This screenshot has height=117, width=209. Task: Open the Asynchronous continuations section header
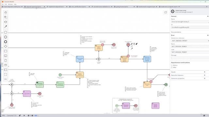coord(180,62)
